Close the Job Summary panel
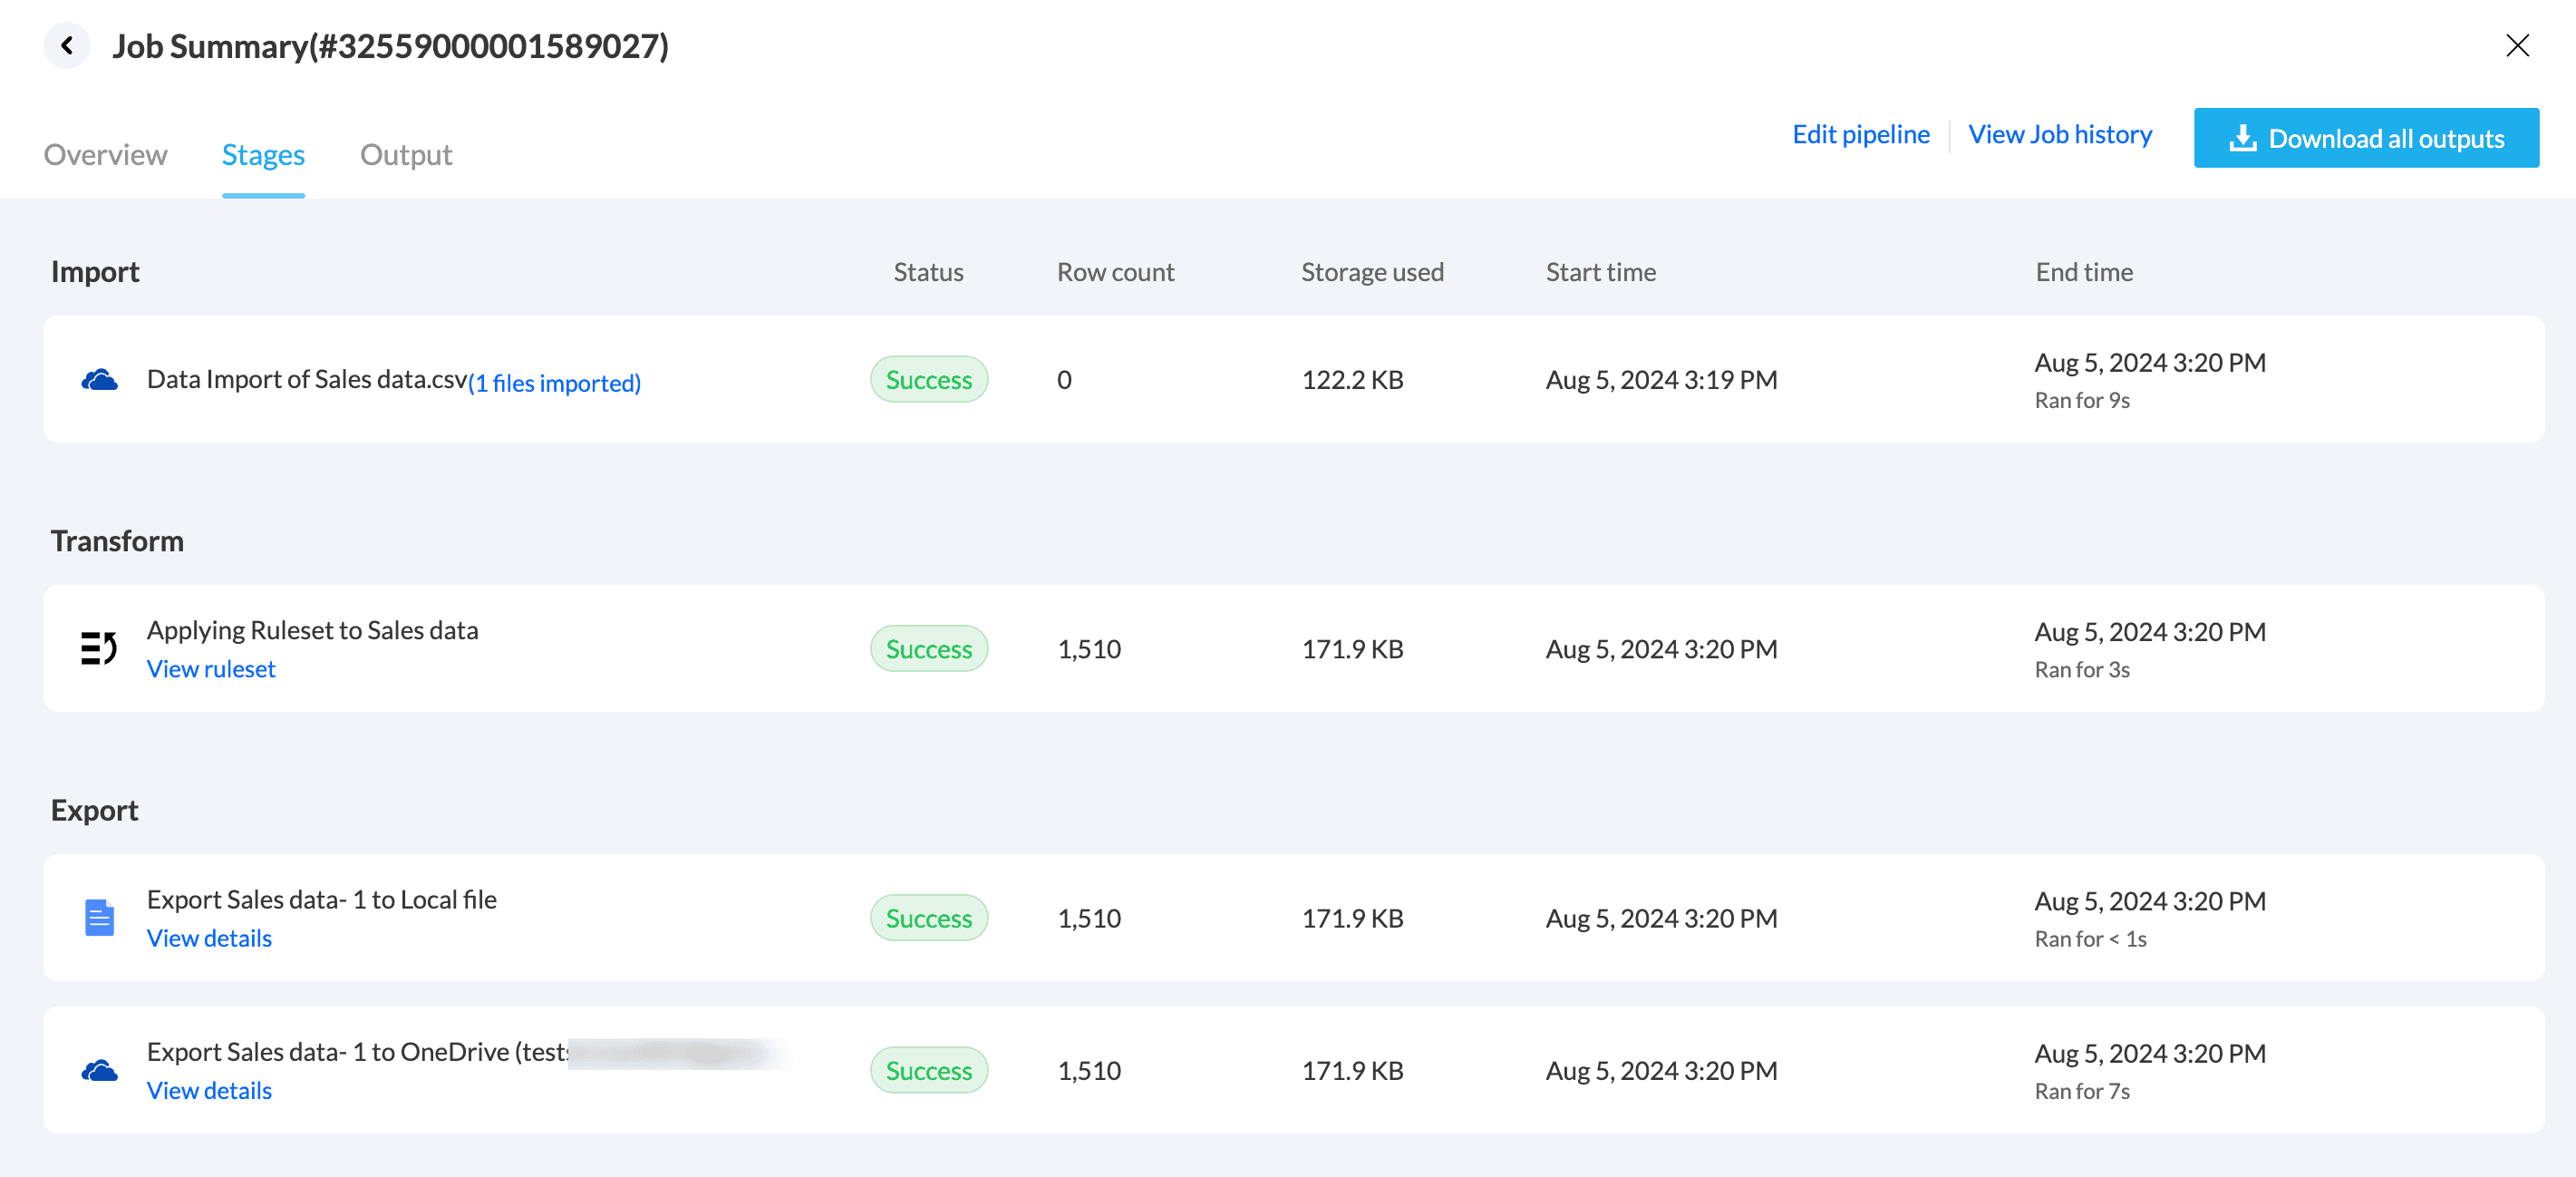Viewport: 2576px width, 1177px height. click(2517, 46)
